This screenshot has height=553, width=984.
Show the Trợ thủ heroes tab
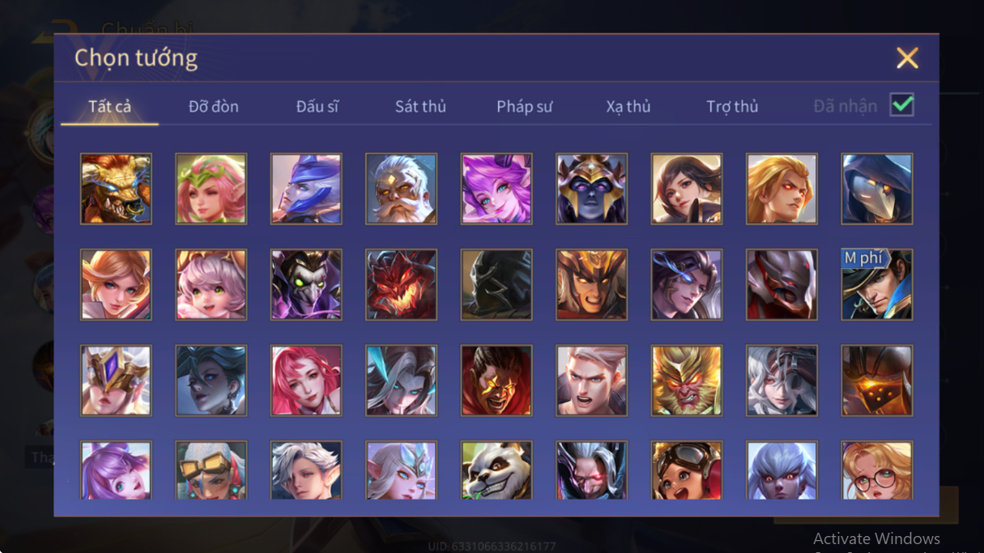(732, 106)
